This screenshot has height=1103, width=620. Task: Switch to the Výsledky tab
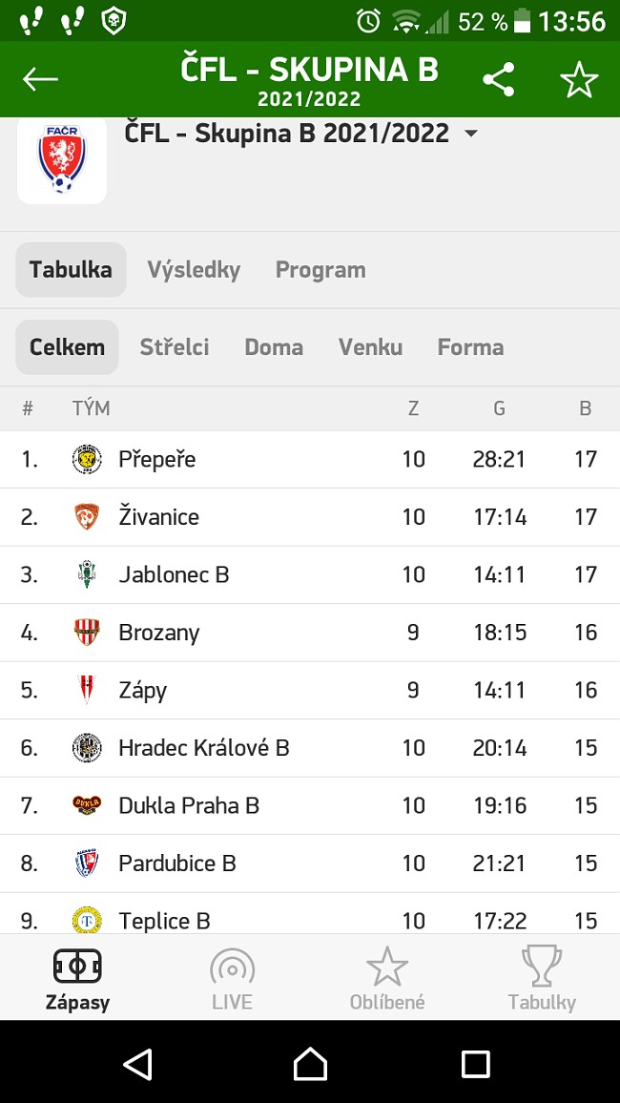(194, 270)
